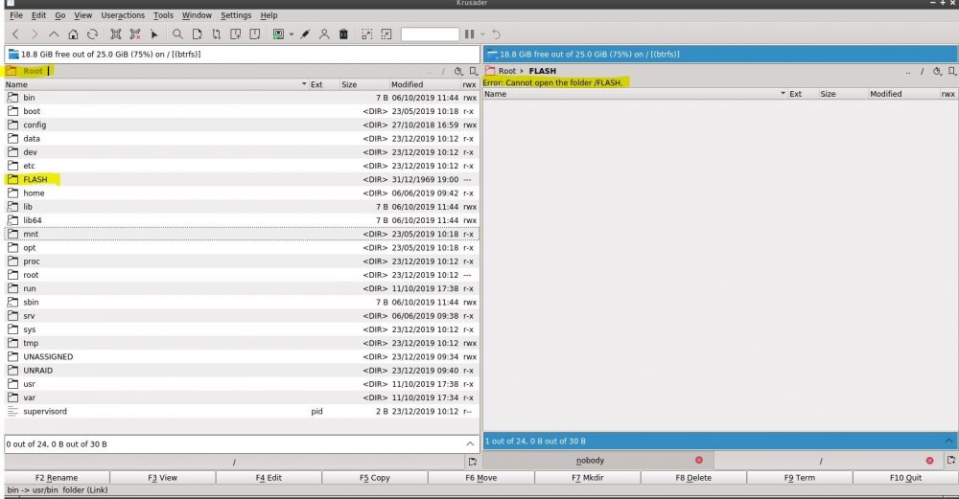The width and height of the screenshot is (959, 499).
Task: Sort right panel by Size column
Action: (x=842, y=94)
